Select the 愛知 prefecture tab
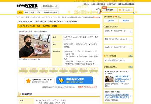 point(20,12)
